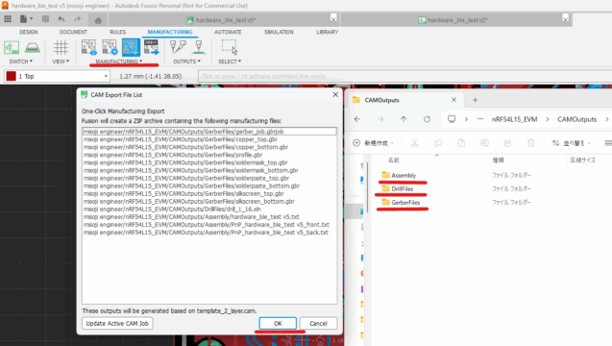Open the LIBRARY ribbon tab

pyautogui.click(x=327, y=32)
